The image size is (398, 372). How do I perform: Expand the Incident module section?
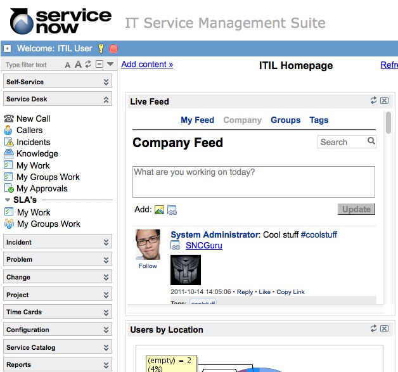pyautogui.click(x=106, y=242)
